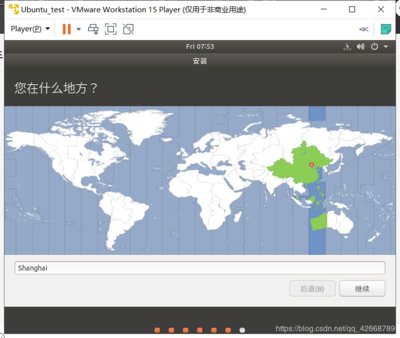
Task: Click the volume speaker icon in top bar
Action: point(360,47)
